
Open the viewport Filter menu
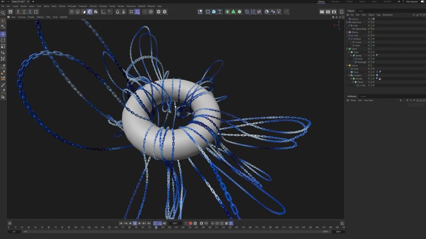[48, 17]
